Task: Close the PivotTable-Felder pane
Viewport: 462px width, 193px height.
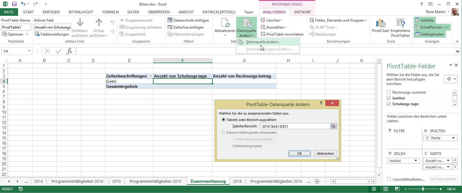Action: click(456, 65)
